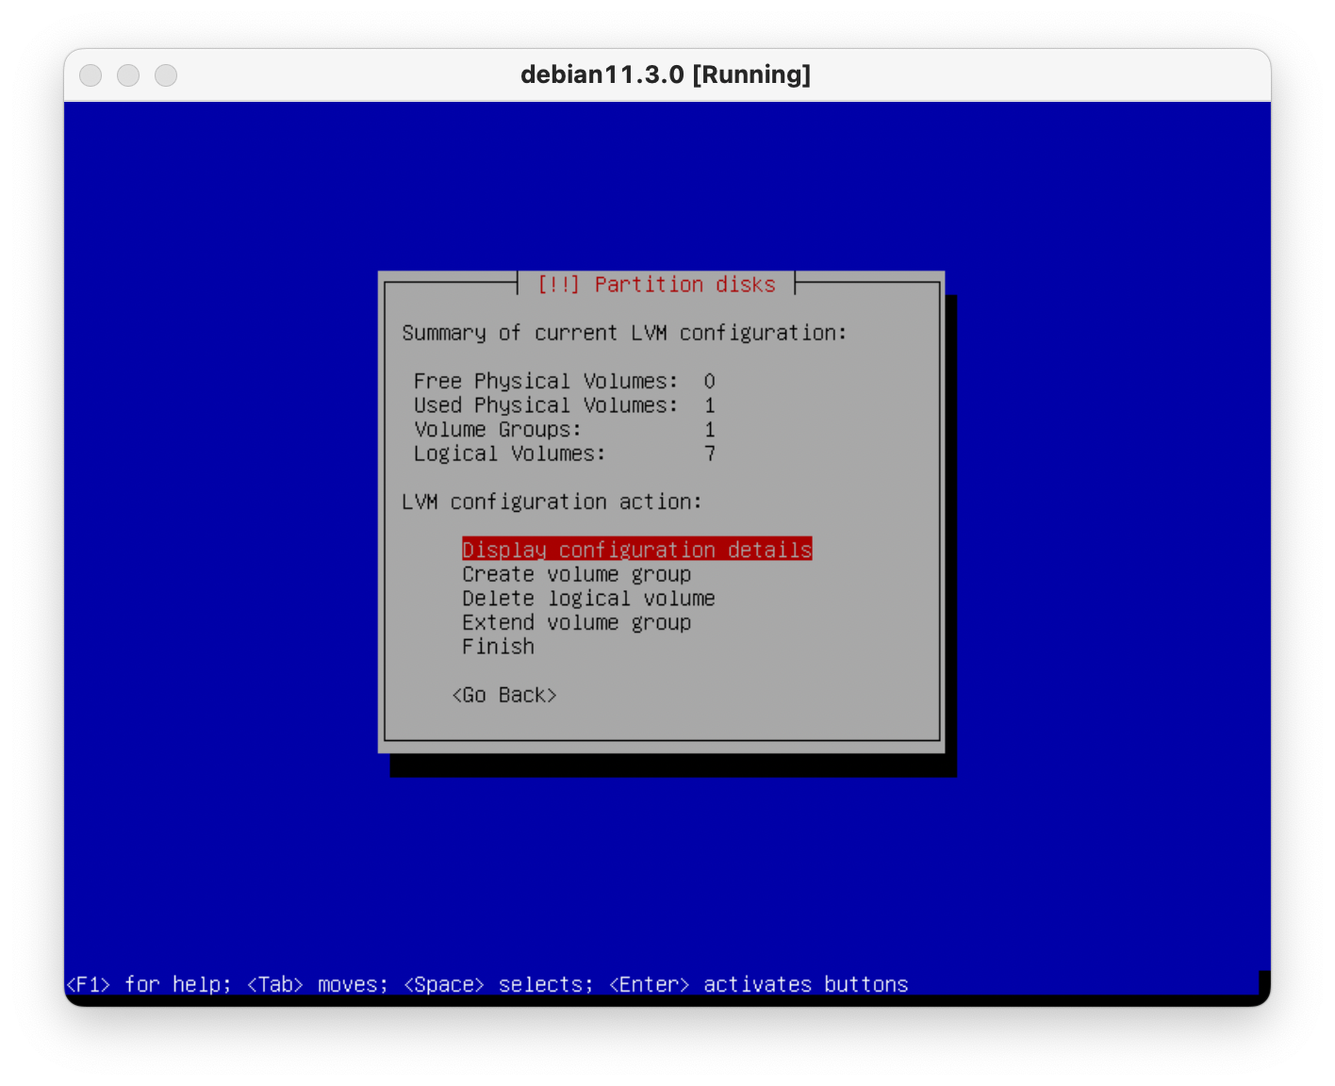1335x1086 pixels.
Task: Click the debian11.3.0 [Running] window title
Action: pos(666,74)
